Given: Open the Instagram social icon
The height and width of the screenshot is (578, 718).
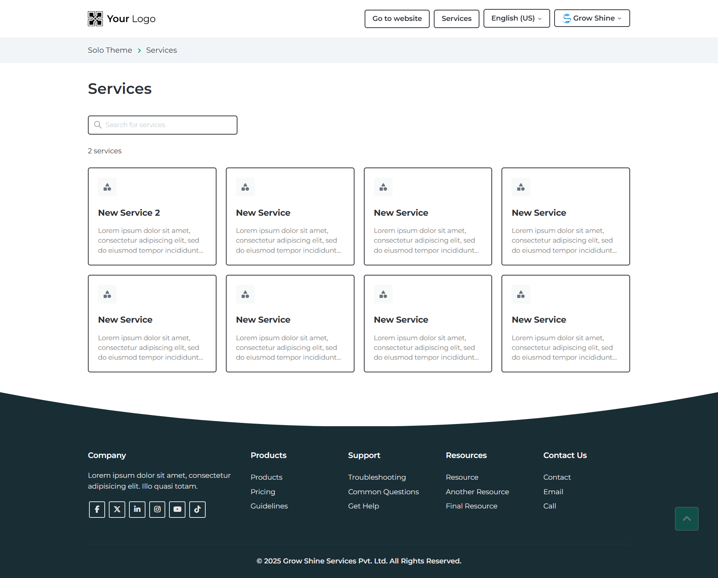Looking at the screenshot, I should (157, 509).
